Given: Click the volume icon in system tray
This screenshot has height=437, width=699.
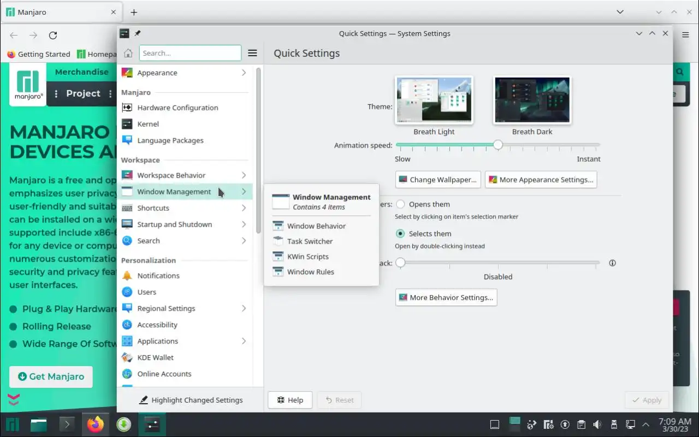Looking at the screenshot, I should point(597,424).
